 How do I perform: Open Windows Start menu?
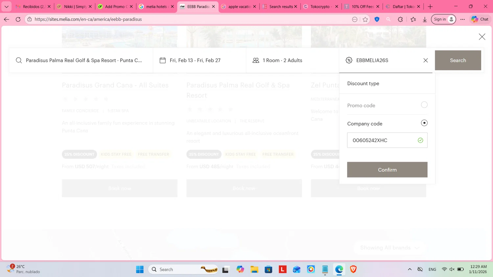[x=140, y=269]
